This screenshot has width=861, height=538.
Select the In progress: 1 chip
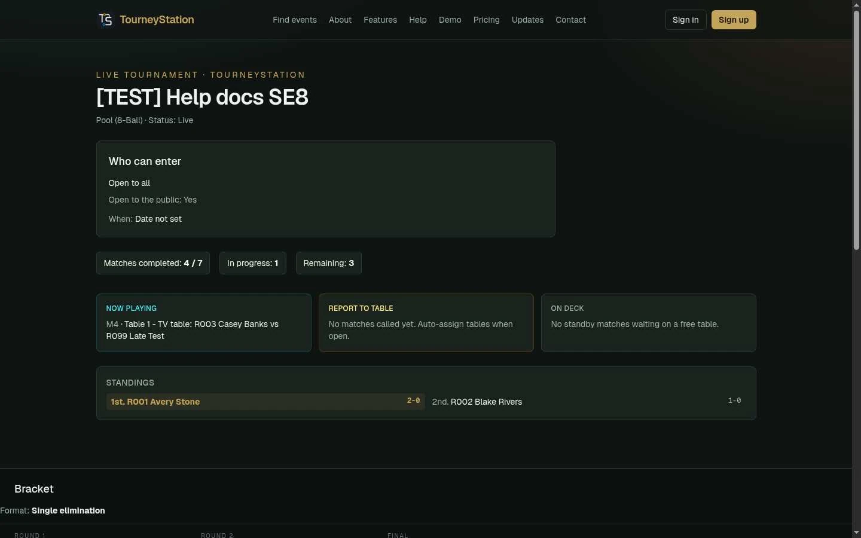click(253, 263)
